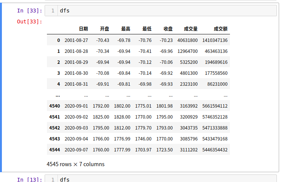Screen dimensions: 281x182
Task: Click the Out[33] output prompt label
Action: tap(29, 22)
